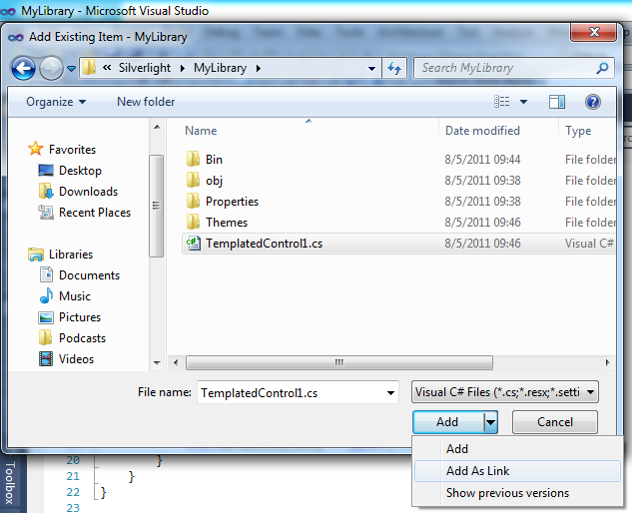Select the Favorites star icon
632x513 pixels.
coord(36,149)
